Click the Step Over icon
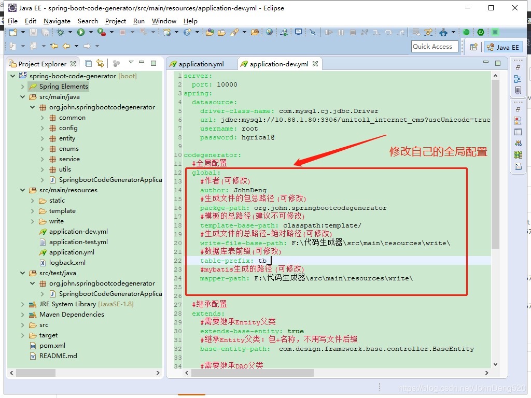Screen dimensions: 531x398 click(x=388, y=33)
